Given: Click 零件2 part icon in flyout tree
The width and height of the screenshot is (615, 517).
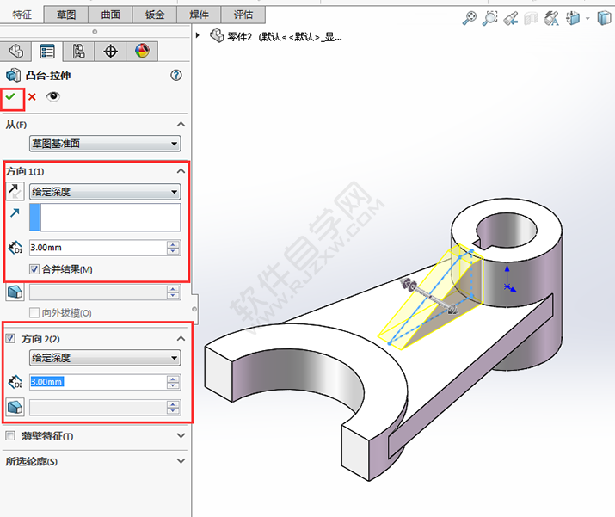Looking at the screenshot, I should click(217, 36).
